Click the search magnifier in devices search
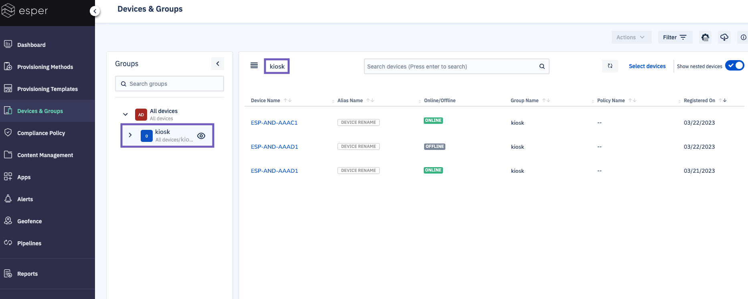Viewport: 748px width, 299px height. pyautogui.click(x=542, y=67)
